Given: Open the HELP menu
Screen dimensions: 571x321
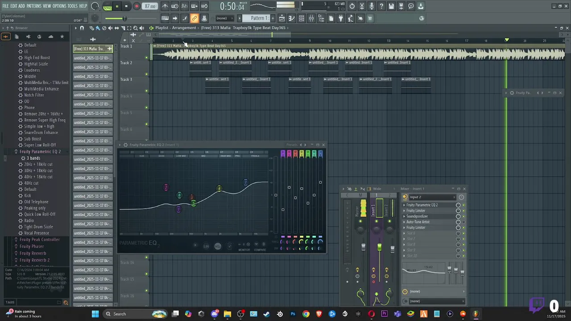Looking at the screenshot, I should pyautogui.click(x=83, y=6).
